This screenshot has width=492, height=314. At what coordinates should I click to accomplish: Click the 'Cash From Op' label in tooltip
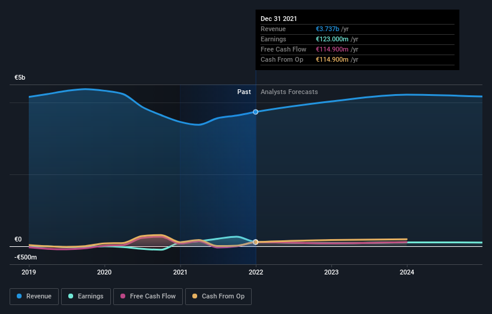282,59
